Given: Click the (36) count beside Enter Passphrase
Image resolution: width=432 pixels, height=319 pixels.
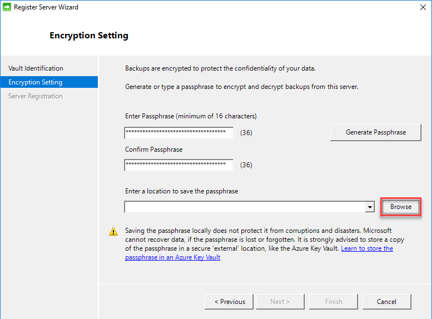Looking at the screenshot, I should coord(246,133).
